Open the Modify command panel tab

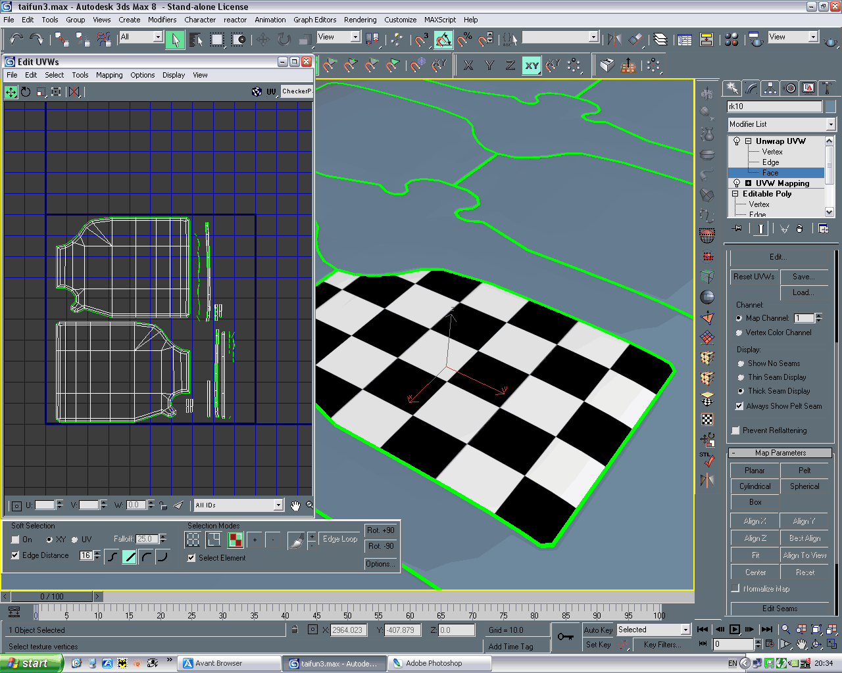tap(751, 88)
